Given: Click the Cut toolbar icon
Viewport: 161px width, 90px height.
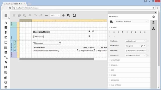Looking at the screenshot, I should click(x=14, y=15).
